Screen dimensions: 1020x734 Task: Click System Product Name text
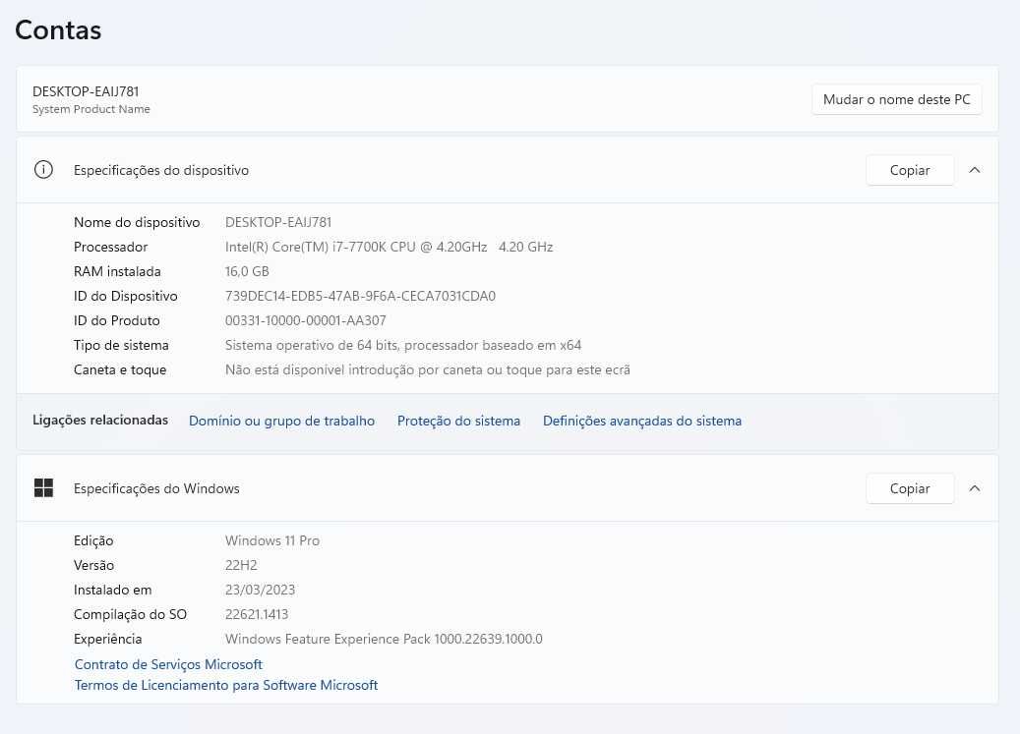pos(91,109)
